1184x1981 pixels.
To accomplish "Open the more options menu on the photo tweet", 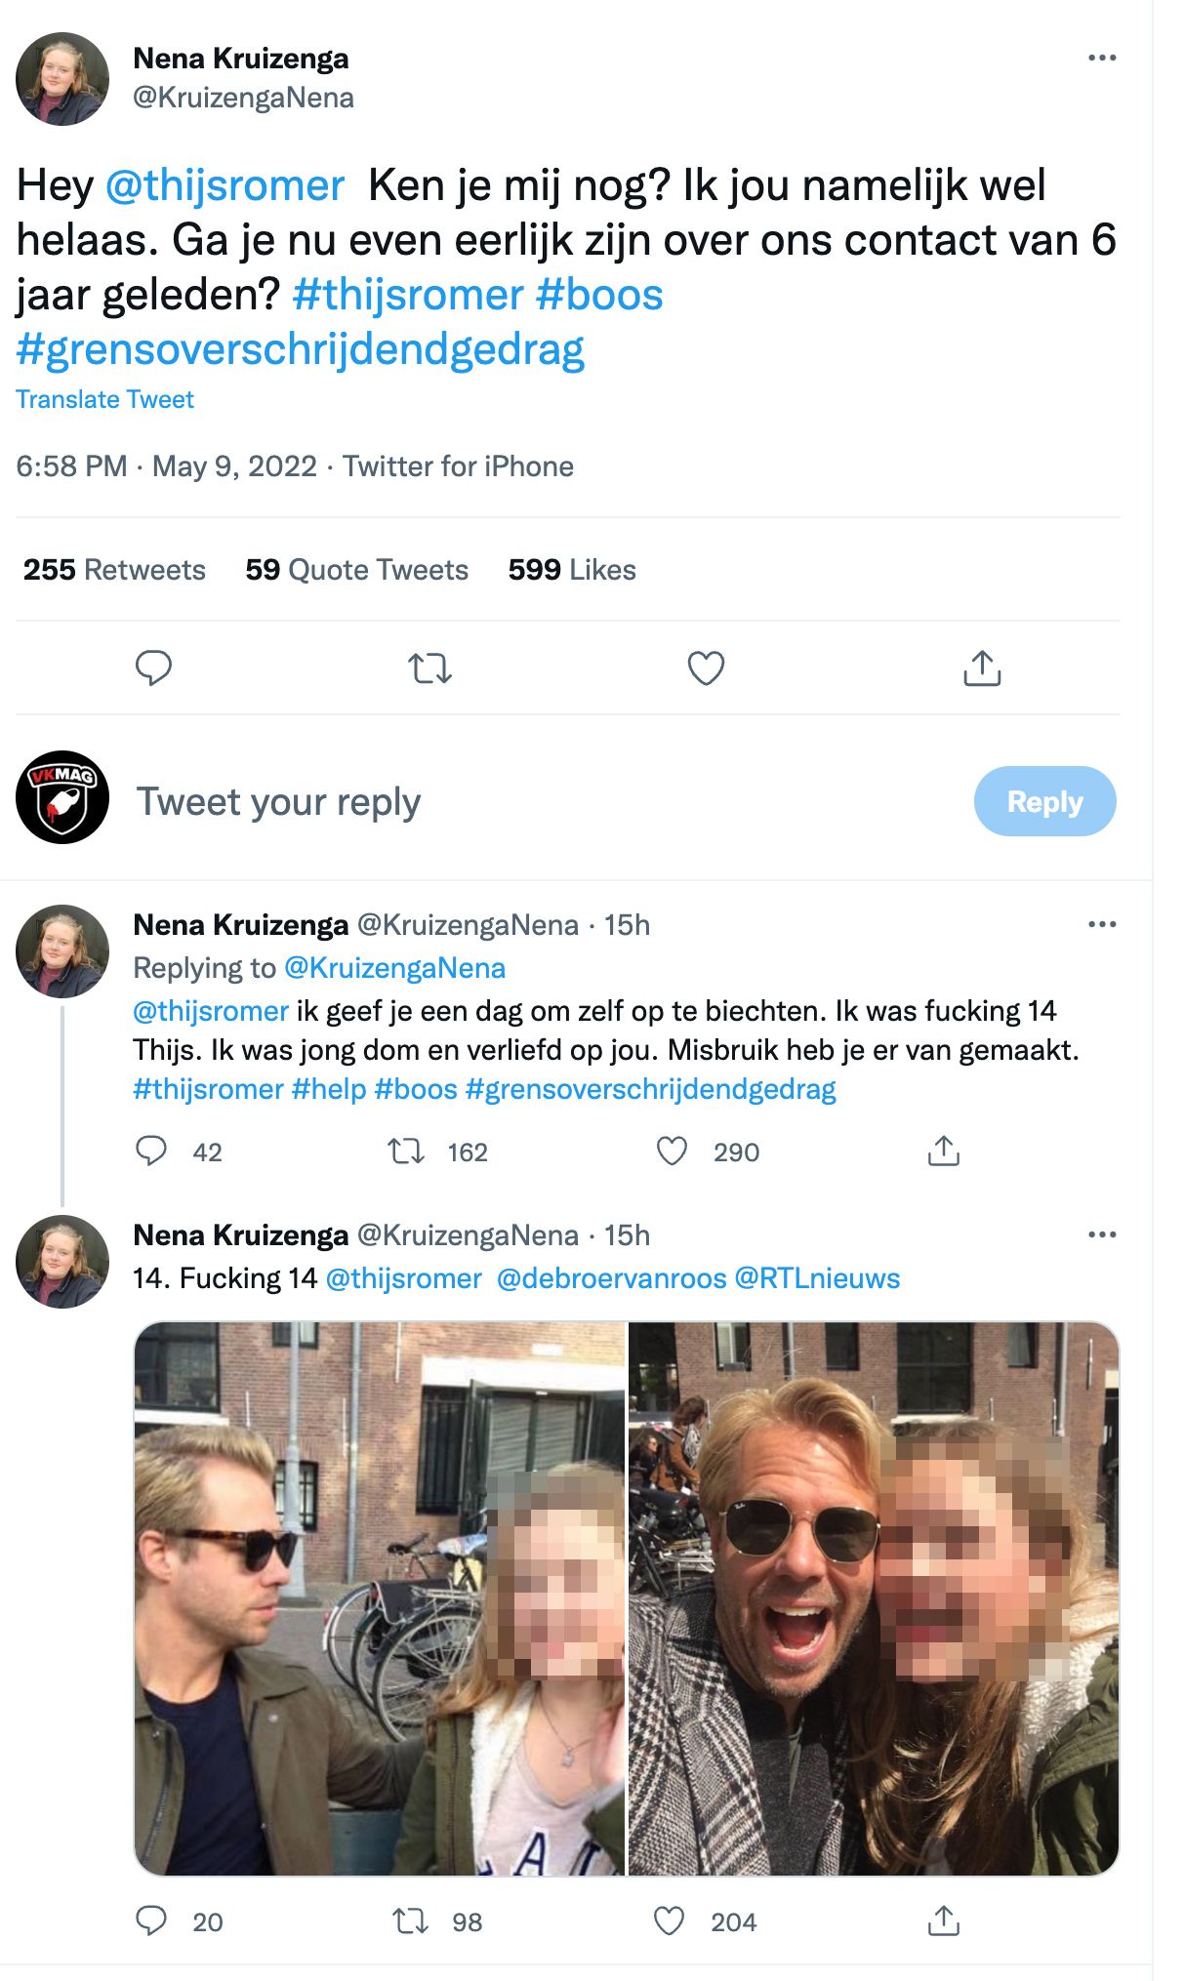I will [1102, 1234].
